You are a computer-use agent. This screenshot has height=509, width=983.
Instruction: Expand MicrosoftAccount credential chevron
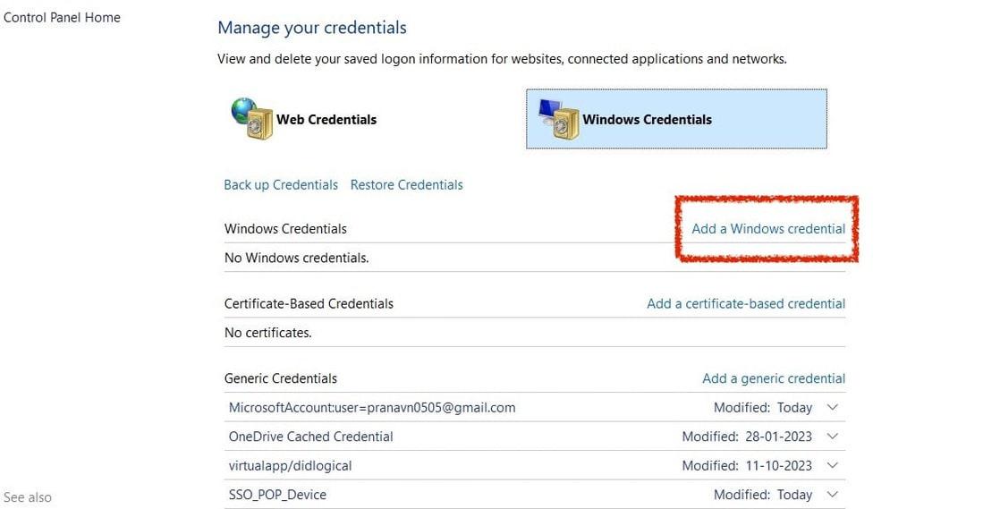(833, 408)
